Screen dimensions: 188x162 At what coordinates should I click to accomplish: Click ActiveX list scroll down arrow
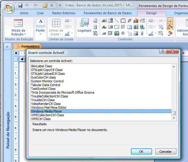coord(174,118)
